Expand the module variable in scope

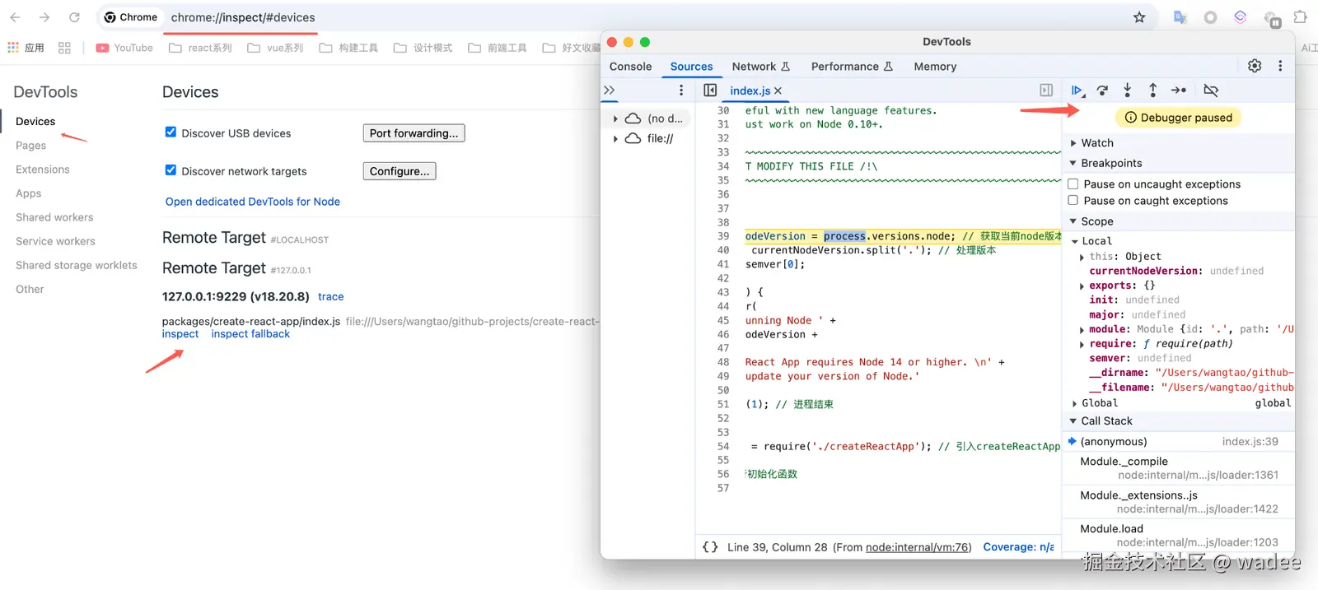click(x=1082, y=329)
